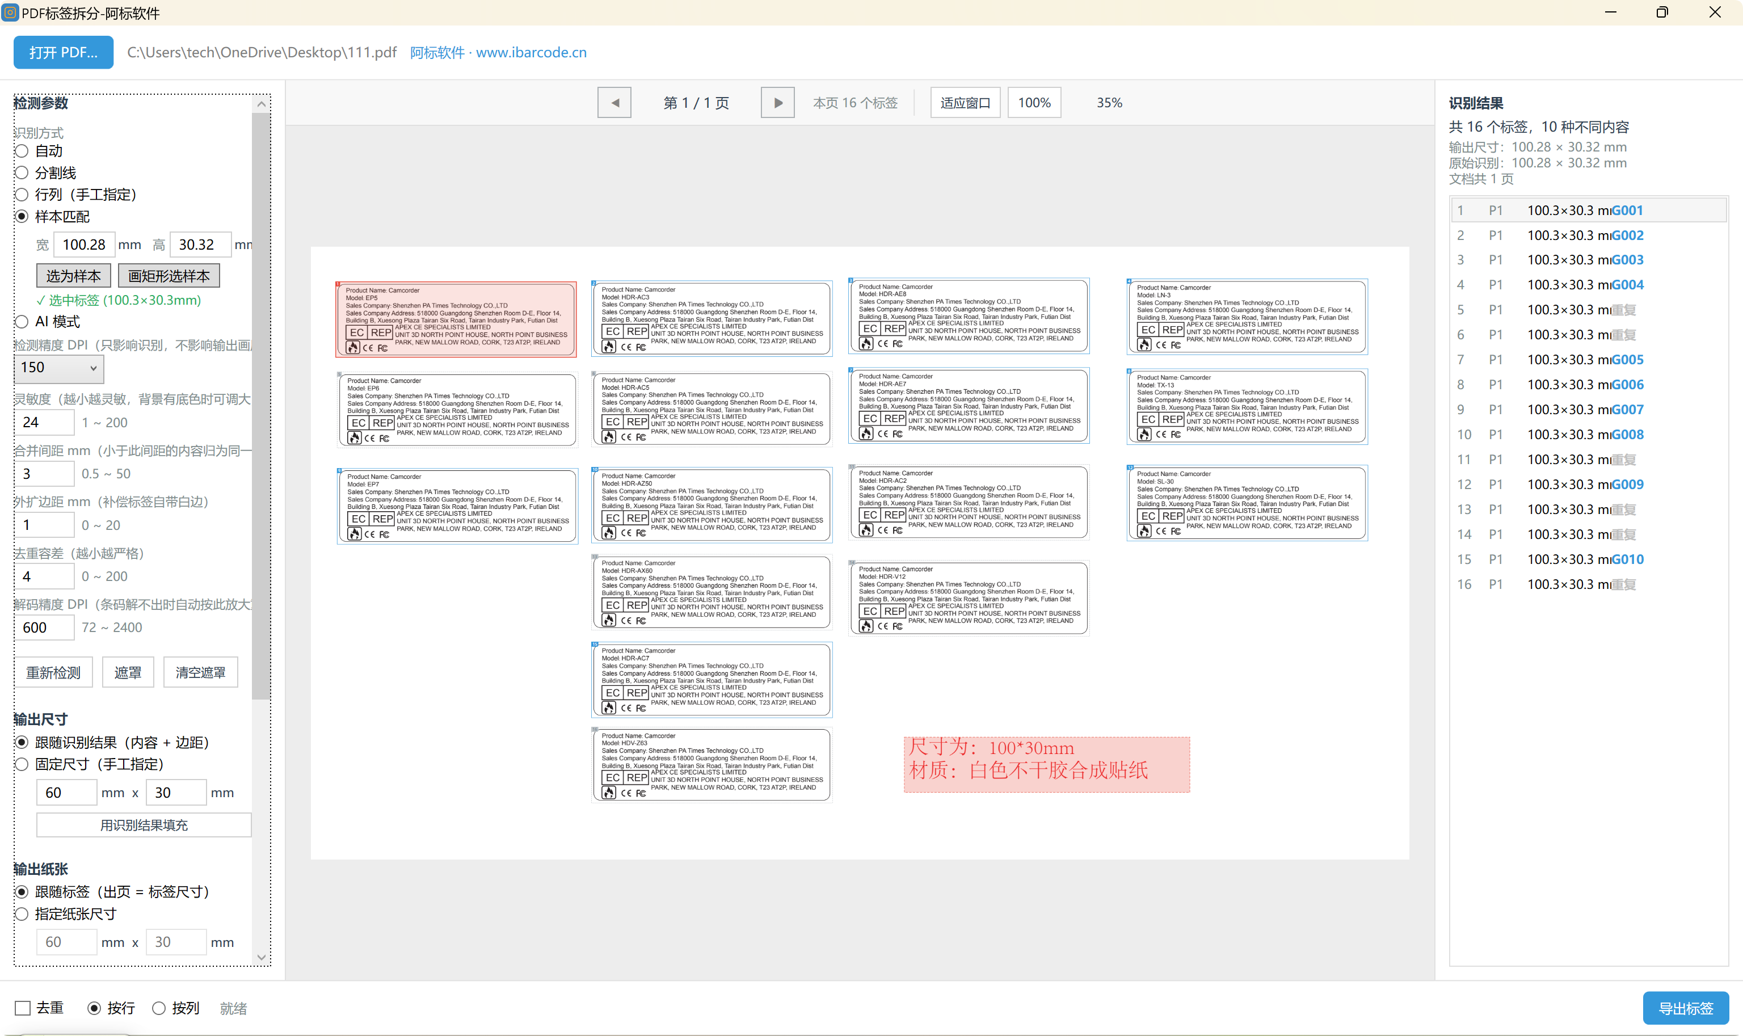
Task: Select the AI 模式 radio option
Action: pyautogui.click(x=22, y=322)
